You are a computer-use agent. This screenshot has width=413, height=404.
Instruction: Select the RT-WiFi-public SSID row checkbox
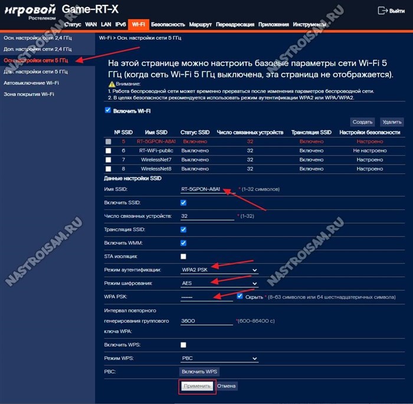(108, 150)
